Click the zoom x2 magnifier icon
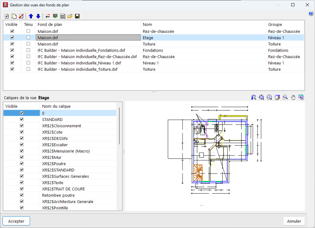This screenshot has width=315, height=228. point(269,97)
